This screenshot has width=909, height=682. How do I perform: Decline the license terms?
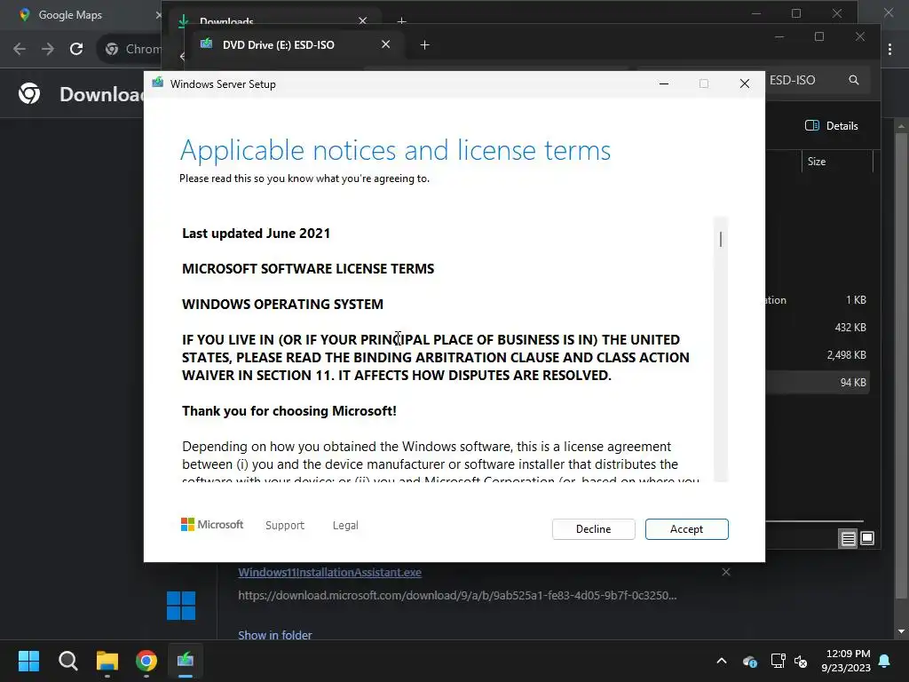coord(593,529)
